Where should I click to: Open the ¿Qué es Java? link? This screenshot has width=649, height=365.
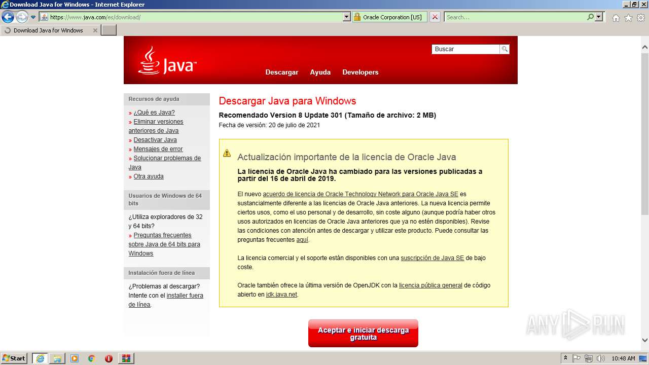pos(154,113)
